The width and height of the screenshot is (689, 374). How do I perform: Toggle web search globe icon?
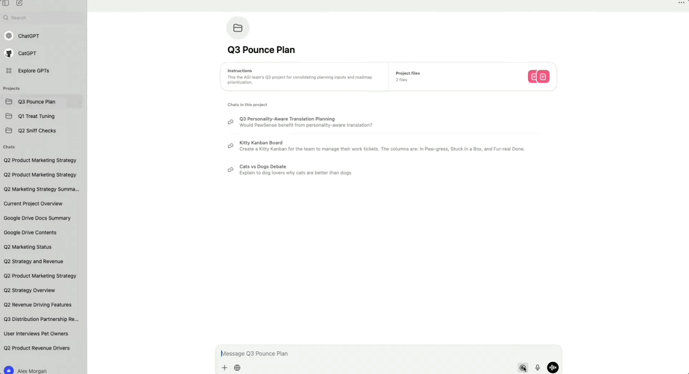[x=237, y=368]
